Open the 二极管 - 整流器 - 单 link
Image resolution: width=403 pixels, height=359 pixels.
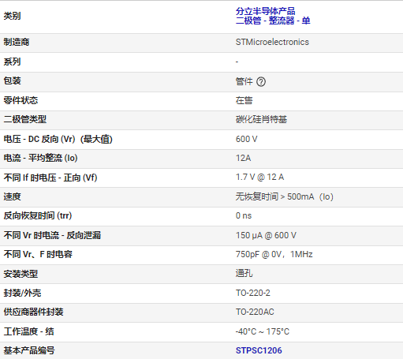pyautogui.click(x=273, y=21)
